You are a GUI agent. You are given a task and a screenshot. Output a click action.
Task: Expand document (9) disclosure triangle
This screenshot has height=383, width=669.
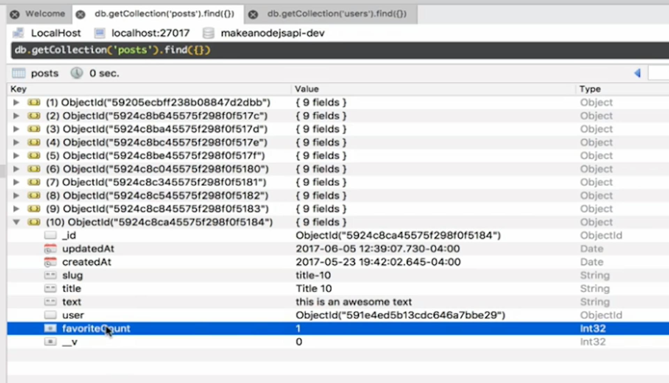coord(16,209)
